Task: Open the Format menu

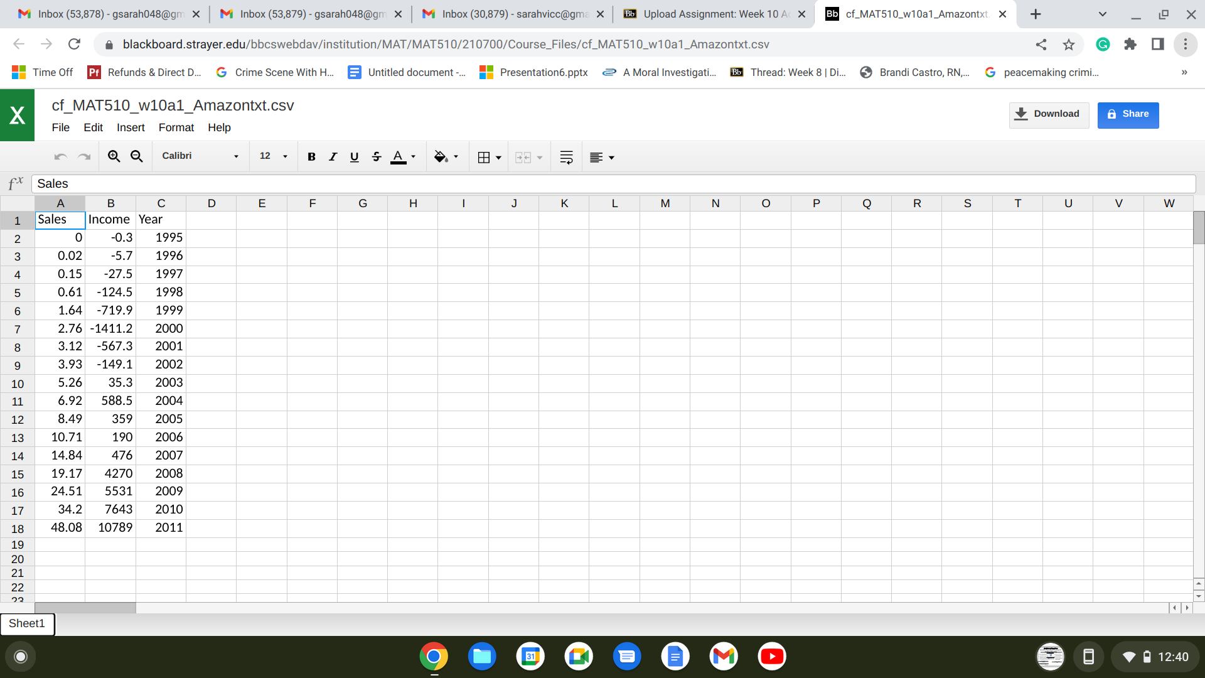Action: (176, 127)
